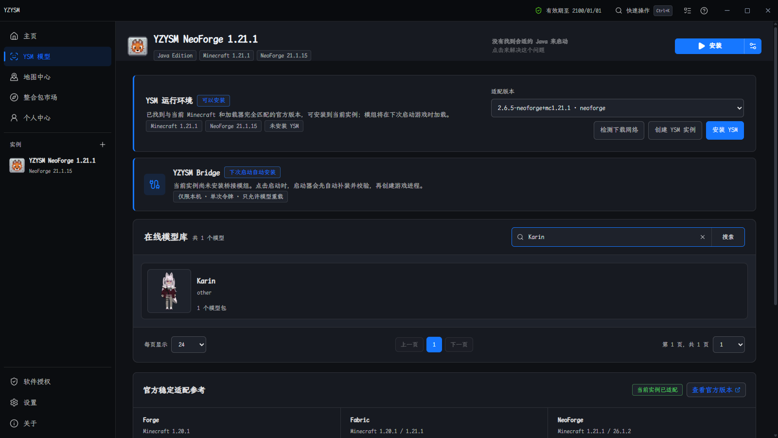
Task: Open the task list icon in the title bar
Action: [x=688, y=11]
